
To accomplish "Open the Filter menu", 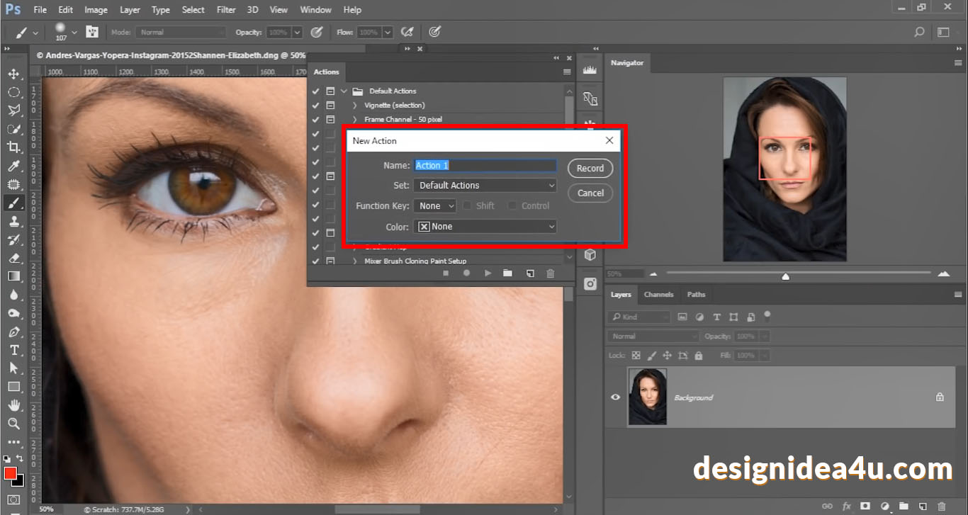I will 226,10.
